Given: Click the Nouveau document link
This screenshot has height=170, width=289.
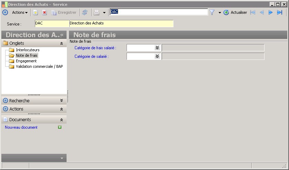Looking at the screenshot, I should pos(21,127).
